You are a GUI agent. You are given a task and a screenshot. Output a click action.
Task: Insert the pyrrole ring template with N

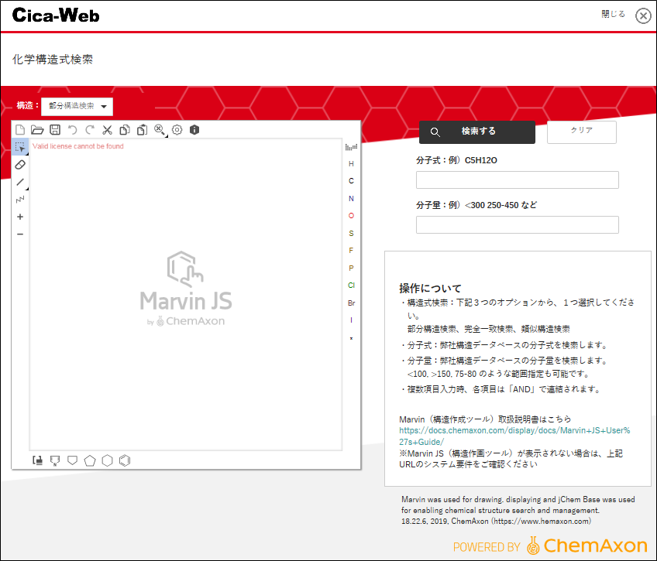click(x=55, y=460)
